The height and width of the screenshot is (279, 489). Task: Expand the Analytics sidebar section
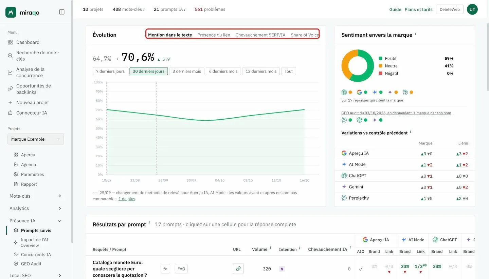(35, 208)
